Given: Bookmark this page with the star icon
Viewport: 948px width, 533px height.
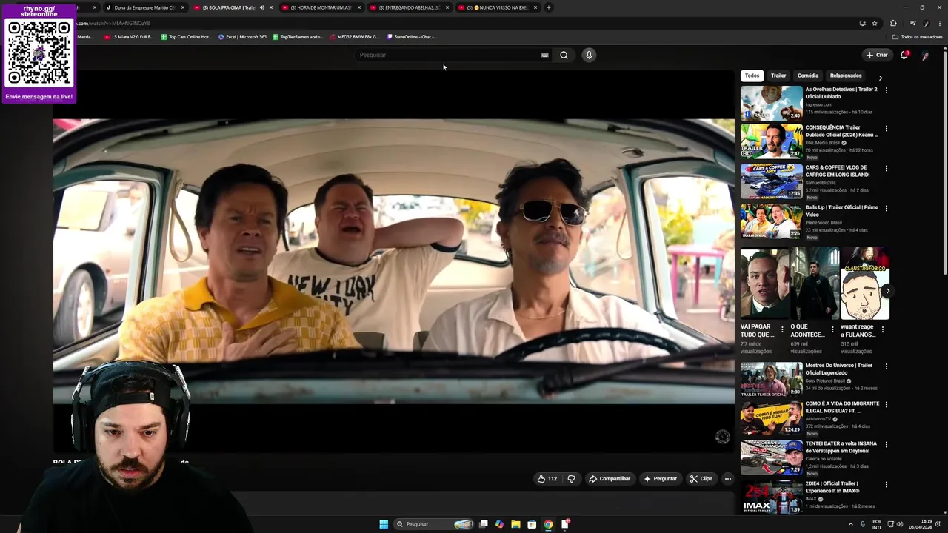Looking at the screenshot, I should [875, 23].
